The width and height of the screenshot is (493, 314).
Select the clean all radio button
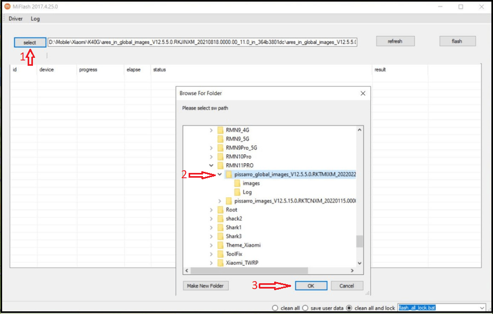point(275,308)
